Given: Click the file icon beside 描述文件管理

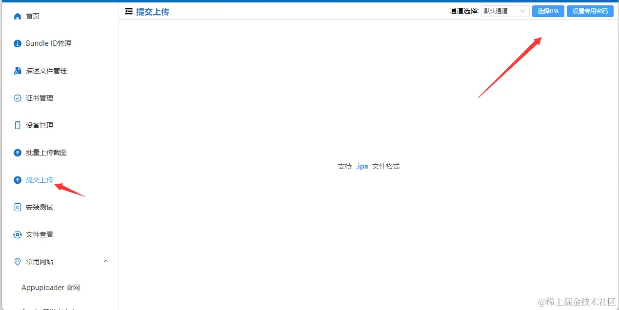Looking at the screenshot, I should pyautogui.click(x=18, y=71).
